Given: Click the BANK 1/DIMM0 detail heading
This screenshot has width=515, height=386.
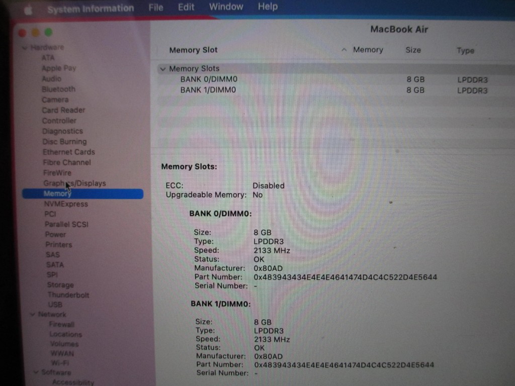Looking at the screenshot, I should click(x=221, y=304).
